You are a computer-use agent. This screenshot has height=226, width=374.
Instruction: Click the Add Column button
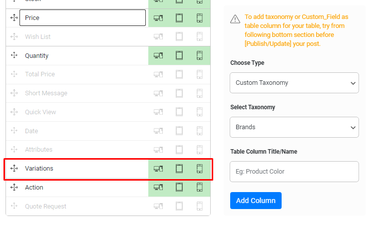256,201
